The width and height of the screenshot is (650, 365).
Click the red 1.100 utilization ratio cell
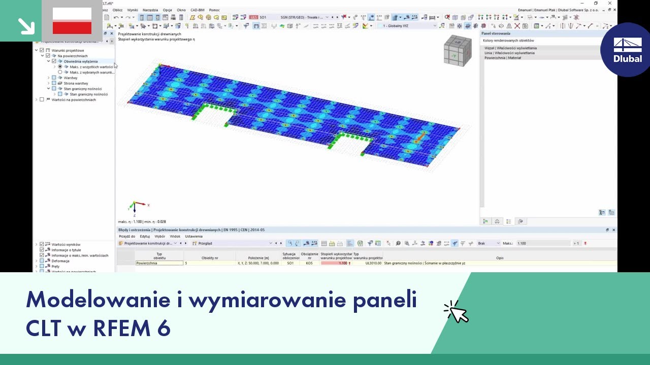tap(336, 263)
